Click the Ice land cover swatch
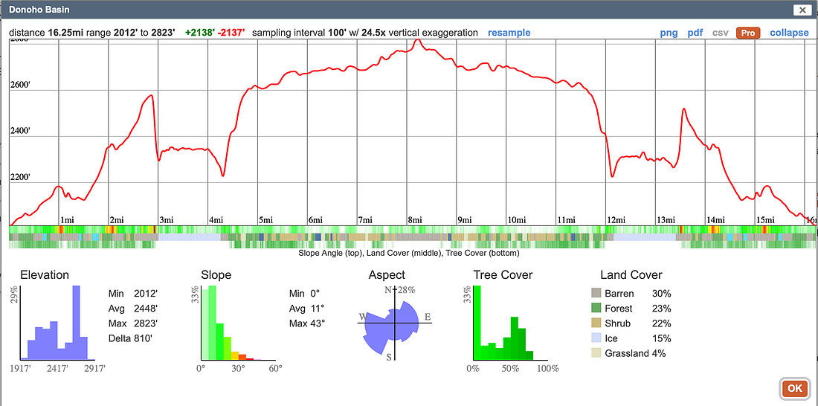818x406 pixels. coord(596,338)
